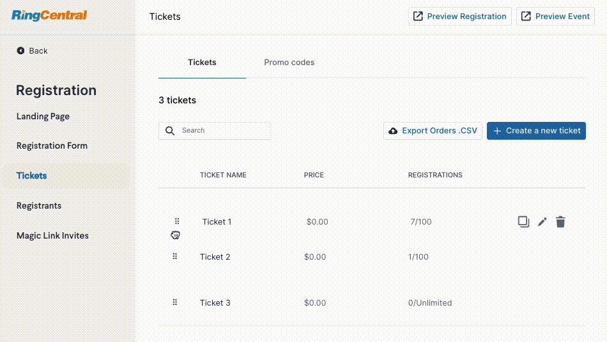The height and width of the screenshot is (342, 607).
Task: Export Orders as .CSV
Action: tap(433, 131)
